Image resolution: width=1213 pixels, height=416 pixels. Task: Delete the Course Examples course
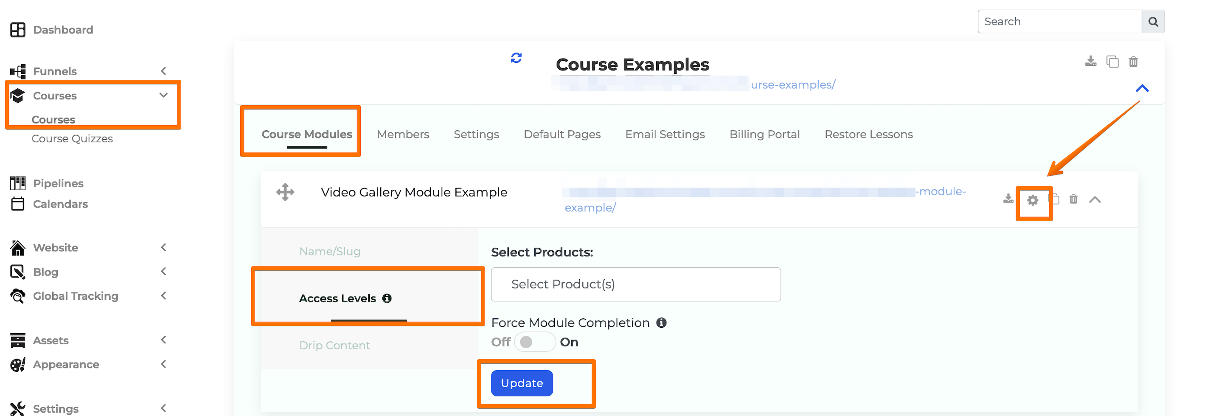point(1133,62)
